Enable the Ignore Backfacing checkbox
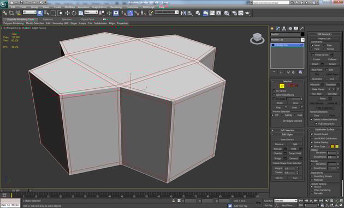344x208 pixels. tap(274, 95)
